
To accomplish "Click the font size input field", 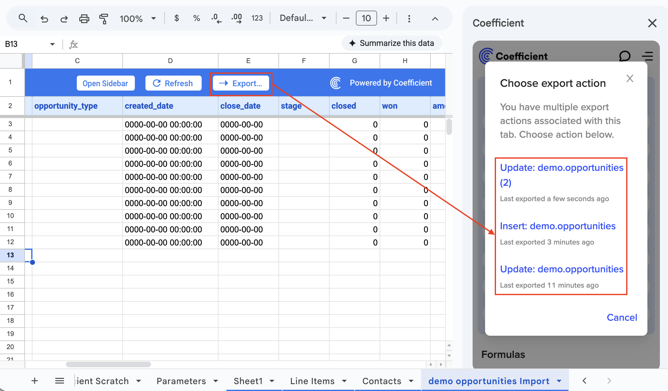I will click(366, 18).
